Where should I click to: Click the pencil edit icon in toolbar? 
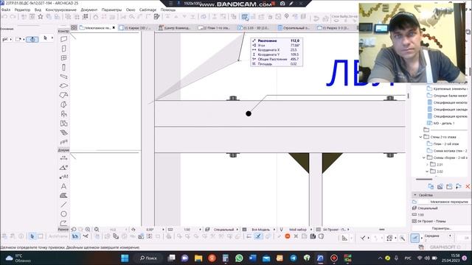pyautogui.click(x=156, y=17)
